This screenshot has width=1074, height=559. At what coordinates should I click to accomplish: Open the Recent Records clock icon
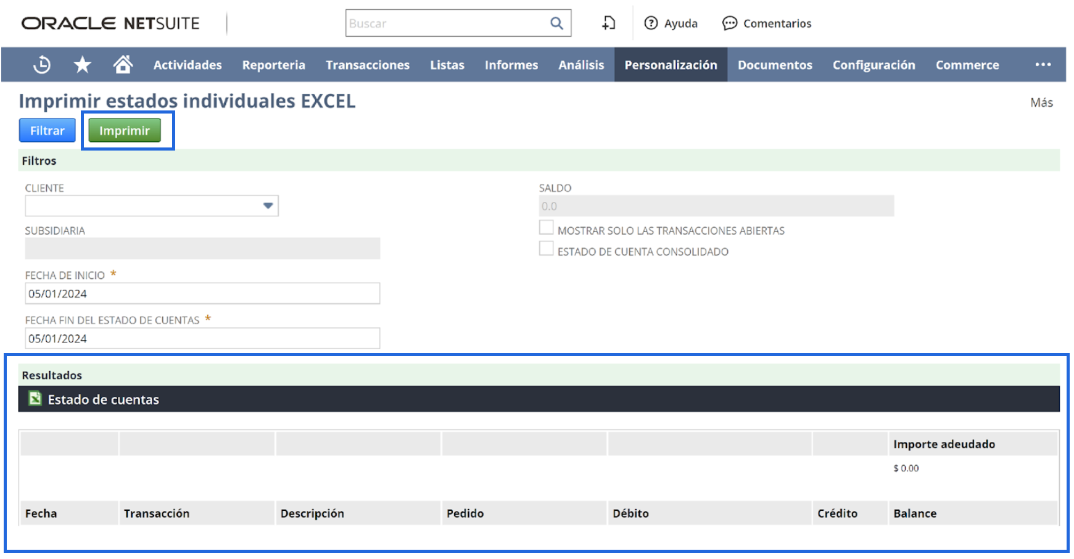pos(42,65)
